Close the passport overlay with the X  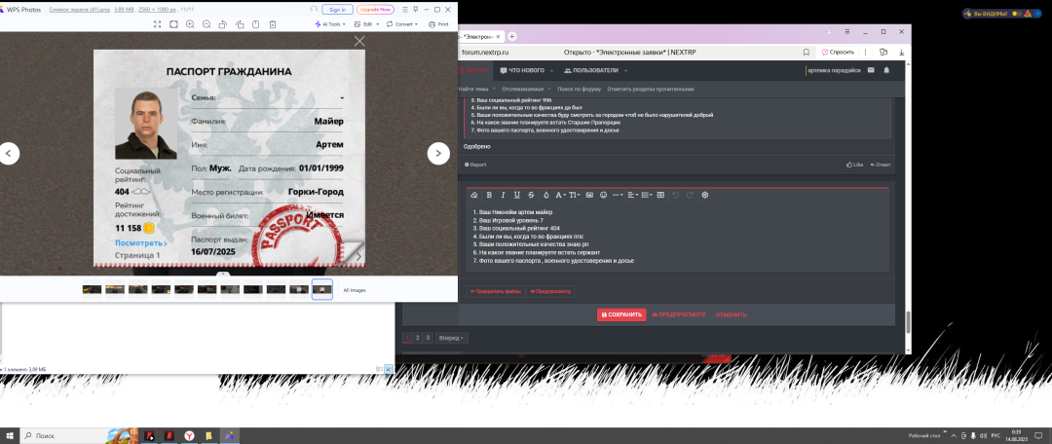click(x=359, y=41)
